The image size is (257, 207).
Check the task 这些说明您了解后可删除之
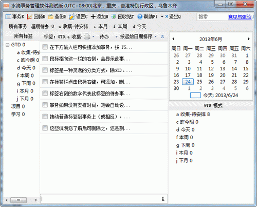click(45, 128)
